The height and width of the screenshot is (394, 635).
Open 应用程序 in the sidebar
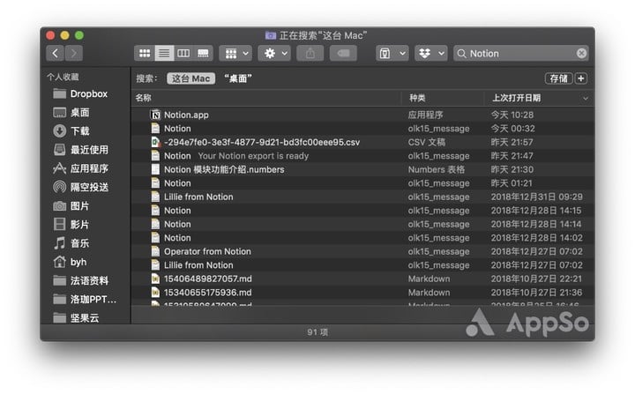[80, 168]
